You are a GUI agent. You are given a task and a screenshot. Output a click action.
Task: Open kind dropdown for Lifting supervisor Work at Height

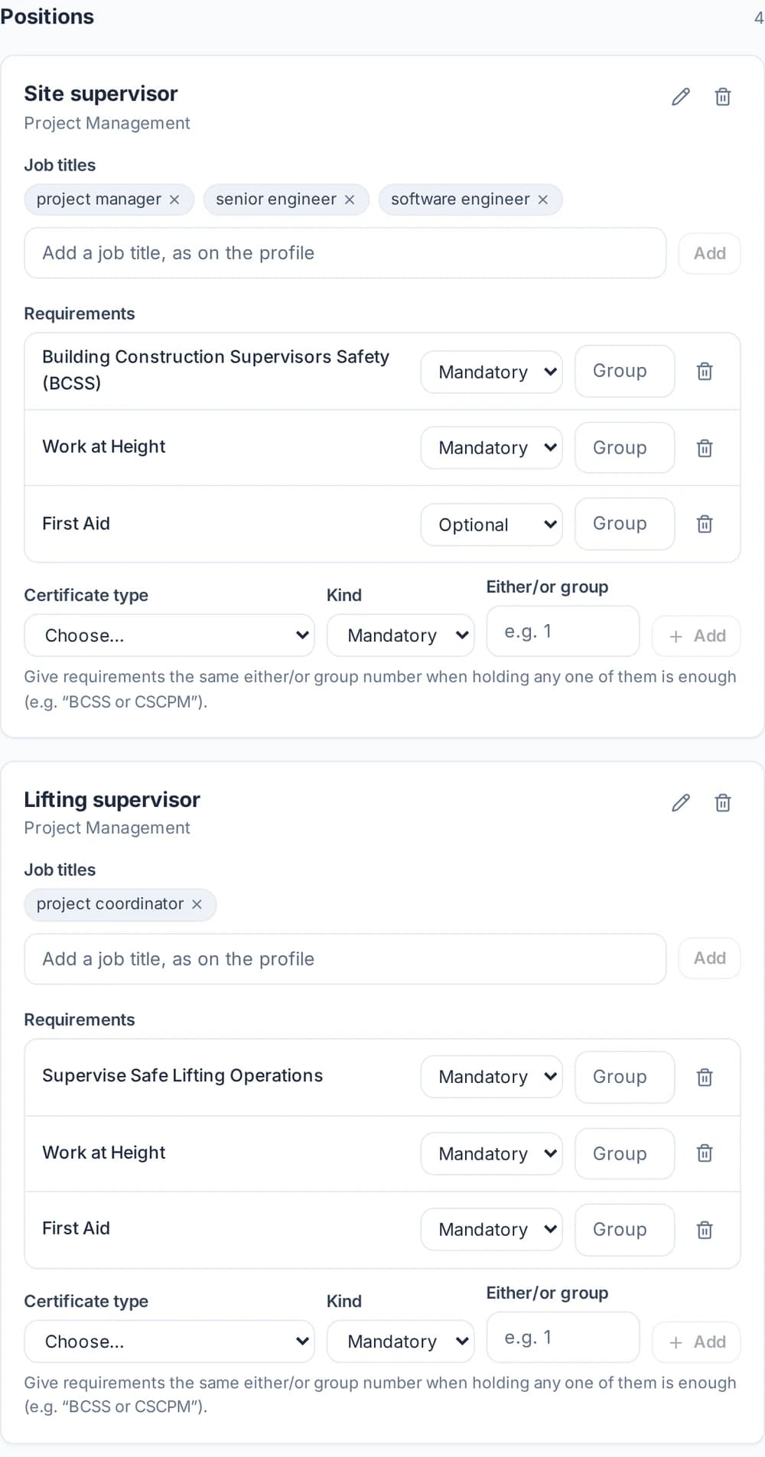[x=491, y=1153]
